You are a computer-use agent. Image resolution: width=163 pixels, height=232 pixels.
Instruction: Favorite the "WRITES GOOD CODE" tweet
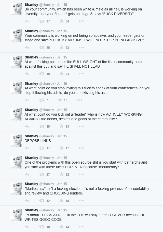[x=62, y=227]
